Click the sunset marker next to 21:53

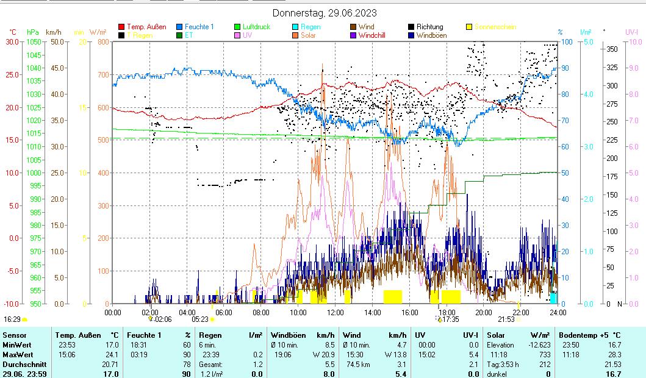519,319
